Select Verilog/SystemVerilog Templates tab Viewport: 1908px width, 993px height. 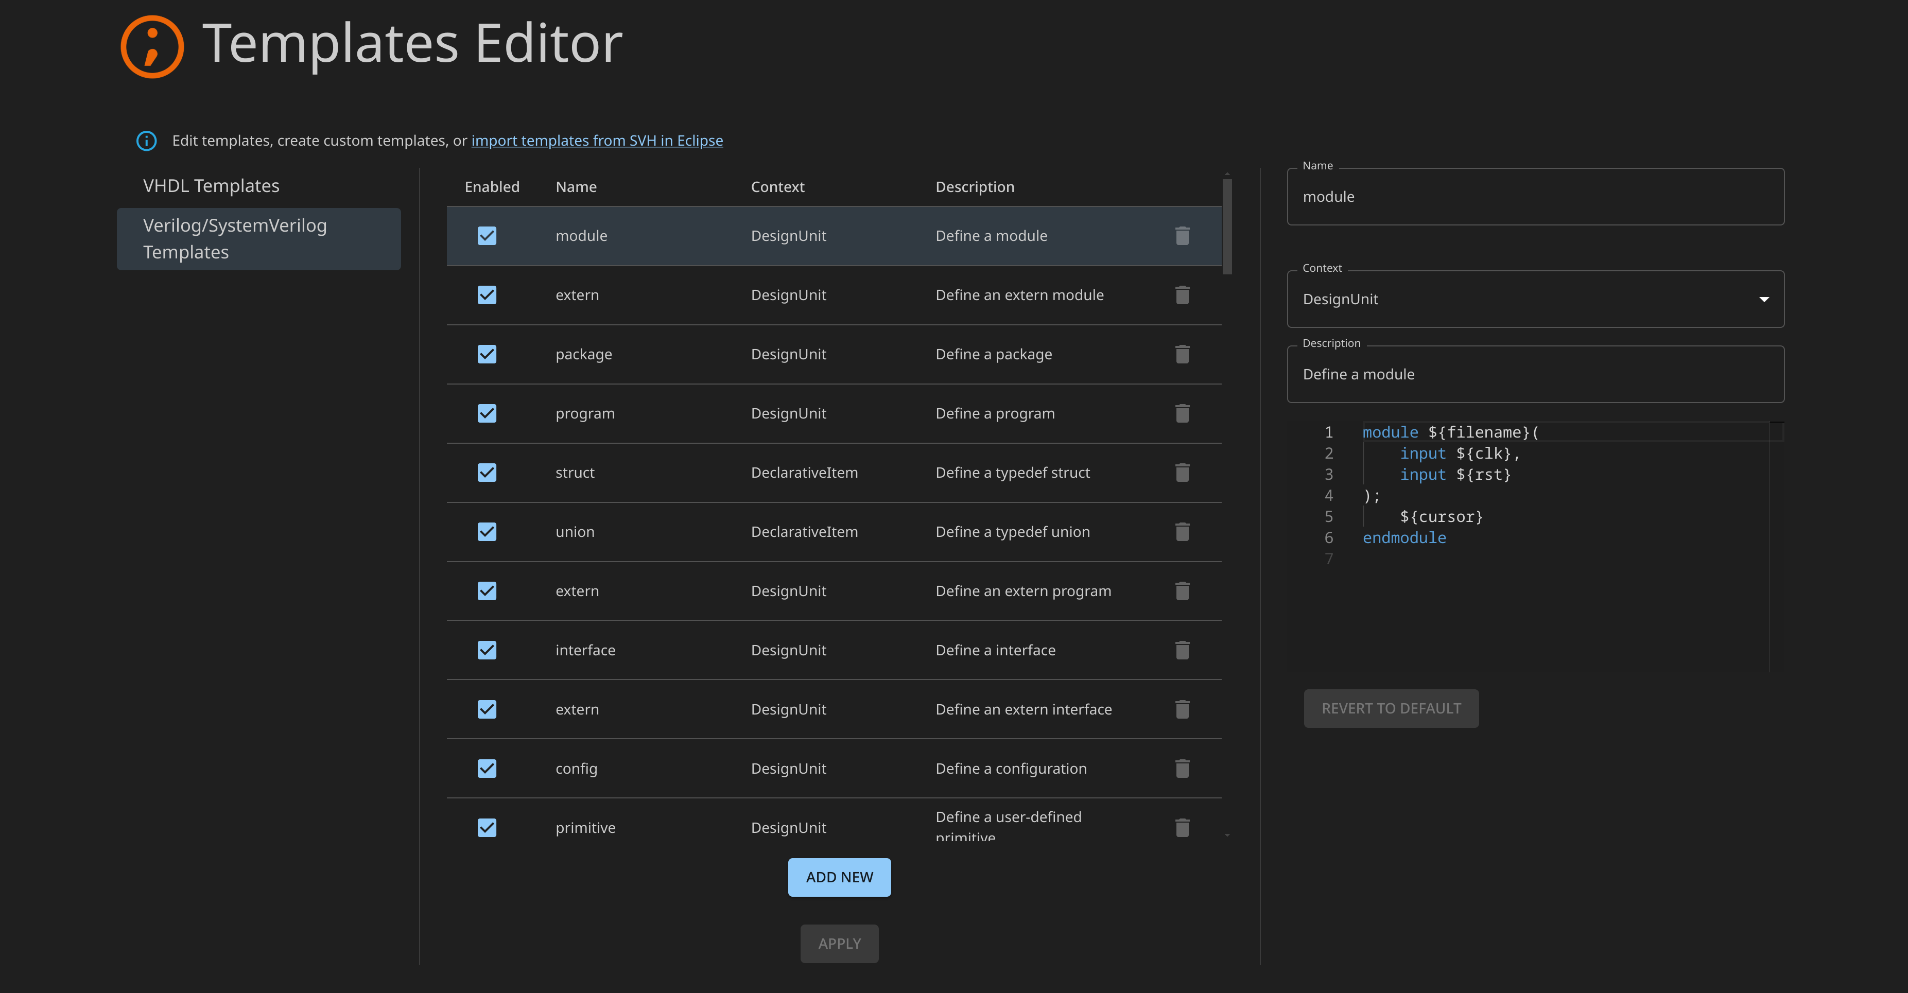(258, 238)
